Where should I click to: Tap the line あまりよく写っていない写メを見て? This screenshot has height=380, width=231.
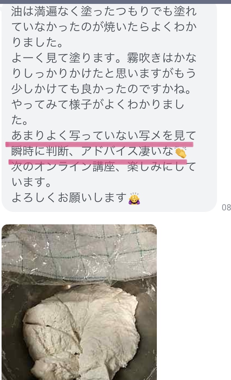pos(104,135)
